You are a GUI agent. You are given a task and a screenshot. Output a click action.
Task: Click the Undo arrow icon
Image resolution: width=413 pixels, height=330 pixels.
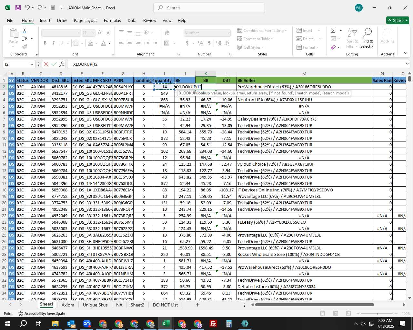[27, 8]
